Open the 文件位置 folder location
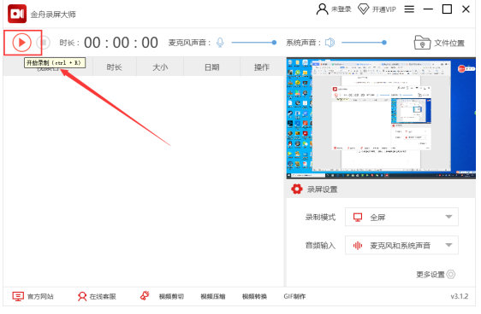 click(x=439, y=43)
